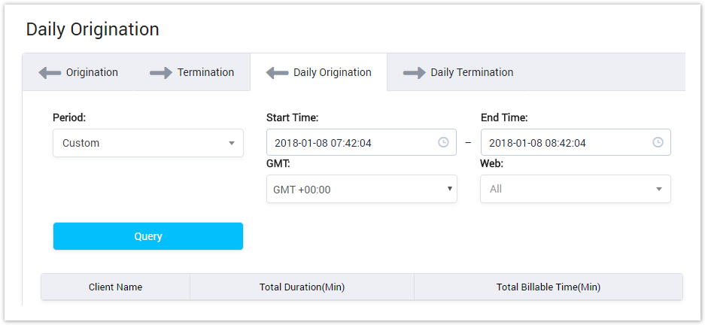The image size is (705, 325).
Task: Expand the Period dropdown showing Custom
Action: click(147, 143)
